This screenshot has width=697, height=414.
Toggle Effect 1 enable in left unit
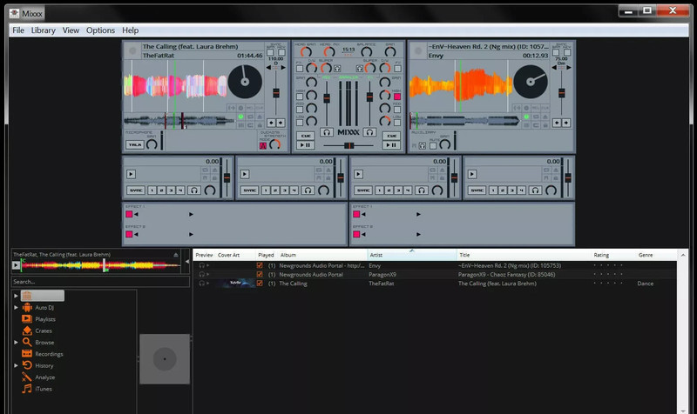(x=129, y=214)
